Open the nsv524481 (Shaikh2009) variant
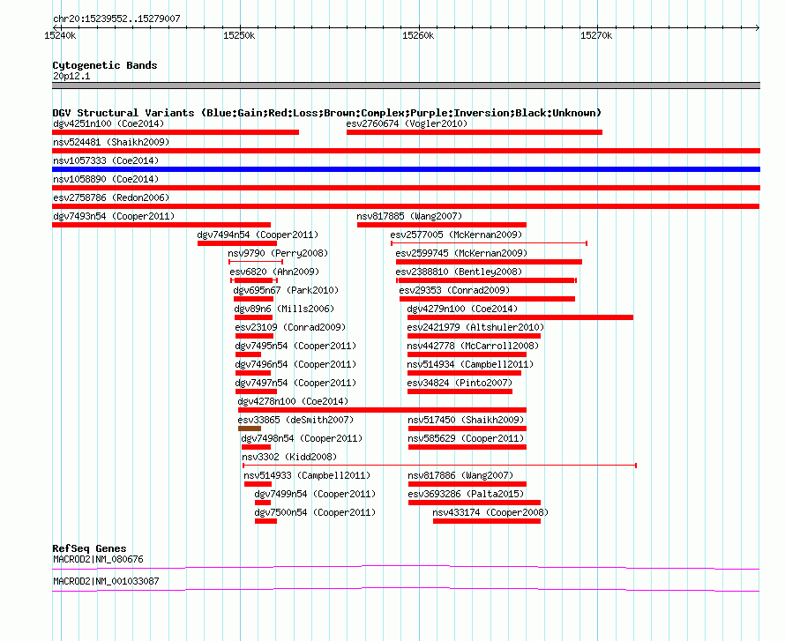This screenshot has height=641, width=785. (x=111, y=142)
